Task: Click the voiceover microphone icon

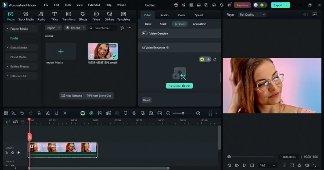Action: point(134,113)
